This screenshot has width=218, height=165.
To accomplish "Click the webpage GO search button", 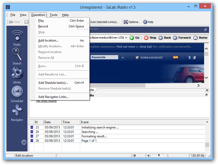I will (122, 57).
